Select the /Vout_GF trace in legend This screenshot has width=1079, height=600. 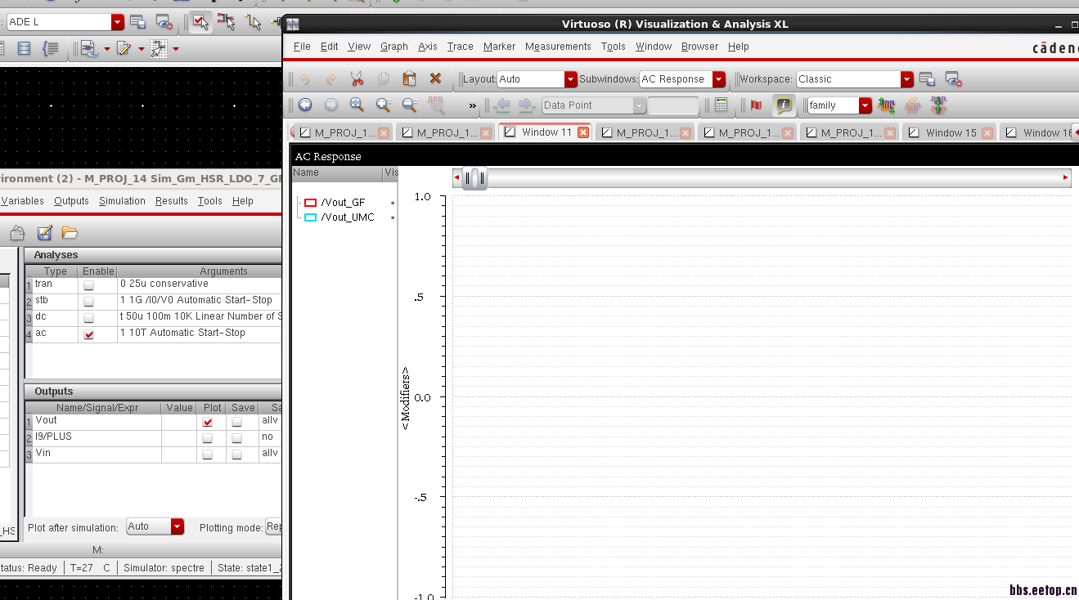pos(343,203)
